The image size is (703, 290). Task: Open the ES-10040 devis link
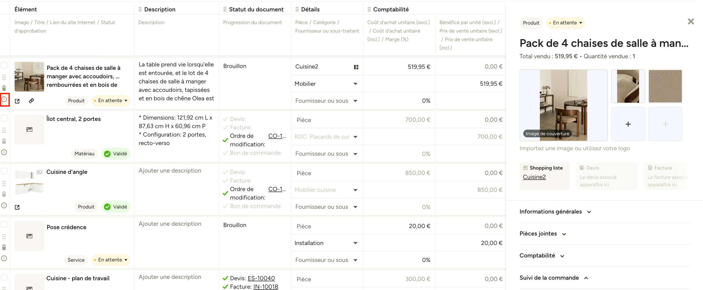[x=261, y=278]
